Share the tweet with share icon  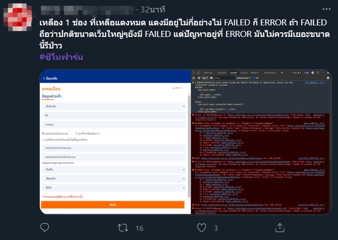tap(280, 228)
